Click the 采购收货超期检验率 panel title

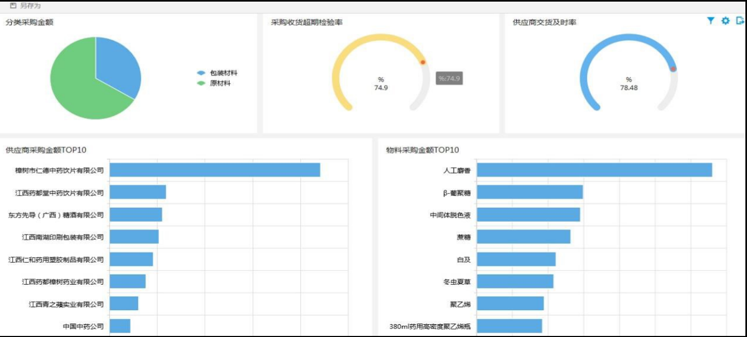[307, 22]
